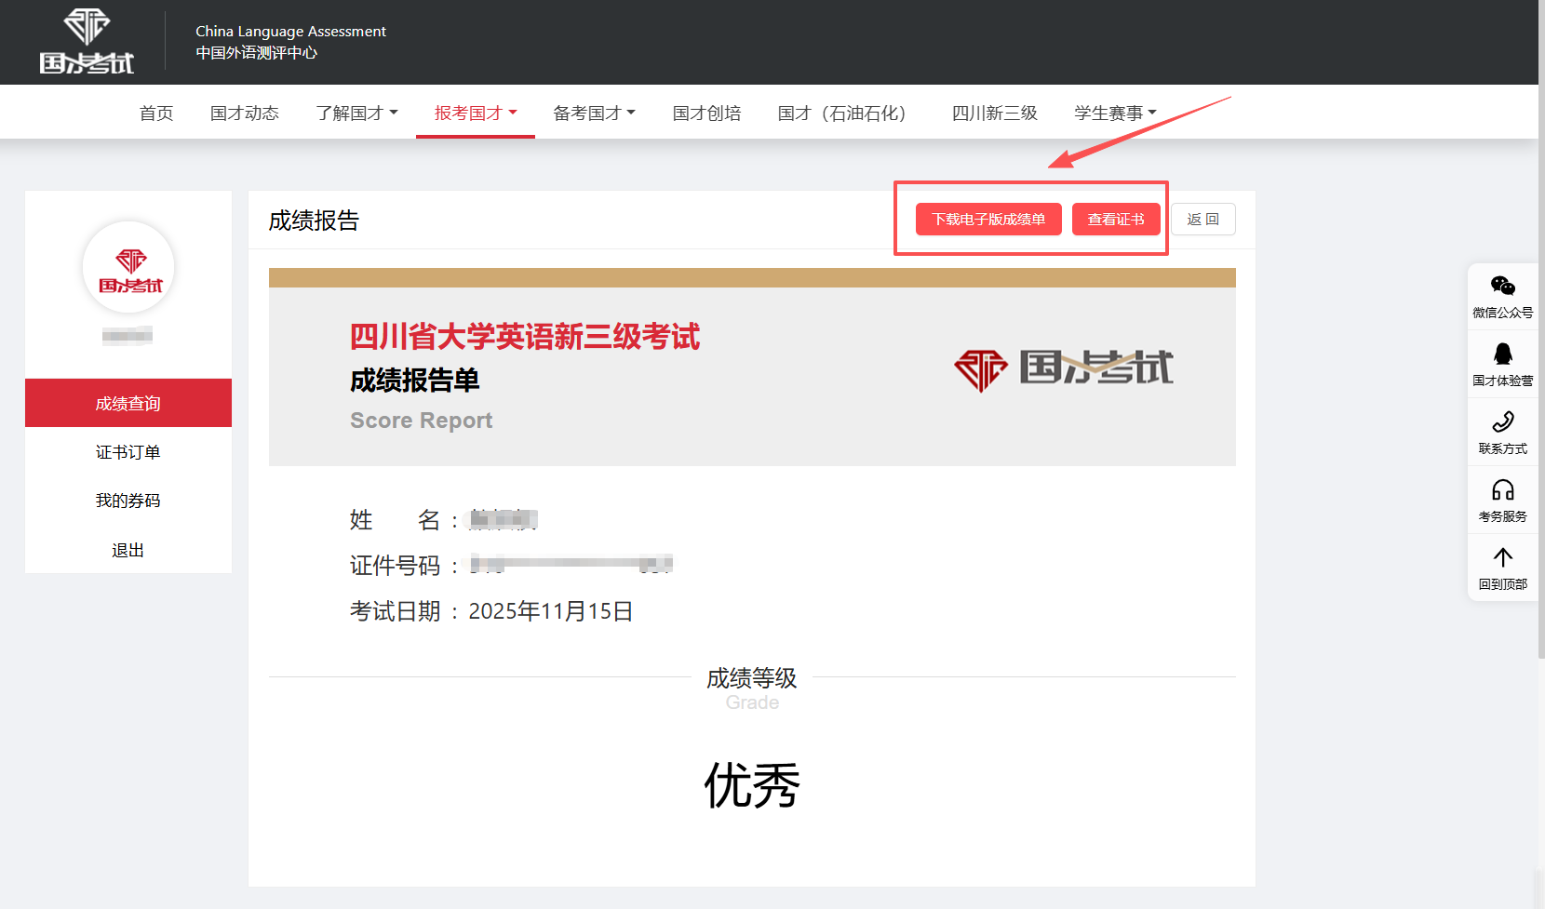Open 我的券码 from the sidebar
1545x909 pixels.
tap(128, 500)
